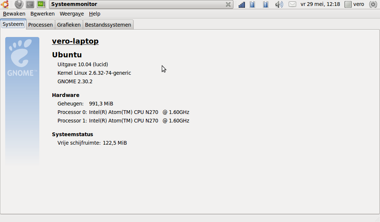Switch to the Processen tab

click(x=40, y=25)
